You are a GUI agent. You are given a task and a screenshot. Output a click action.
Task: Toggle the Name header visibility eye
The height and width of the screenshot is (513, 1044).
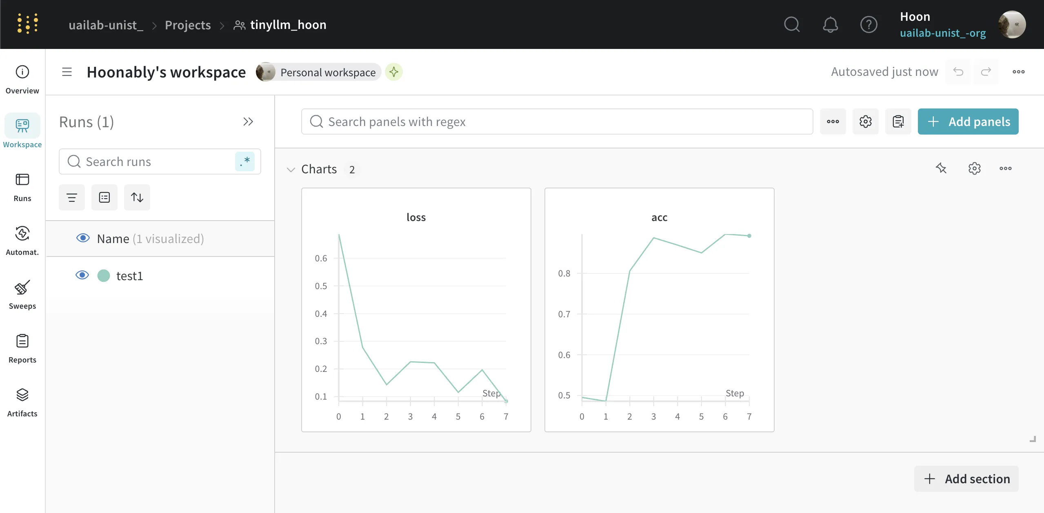click(x=83, y=238)
